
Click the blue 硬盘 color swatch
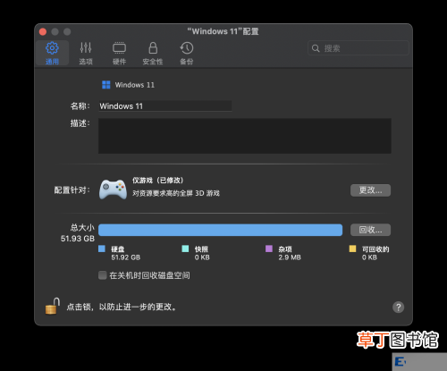tap(102, 249)
